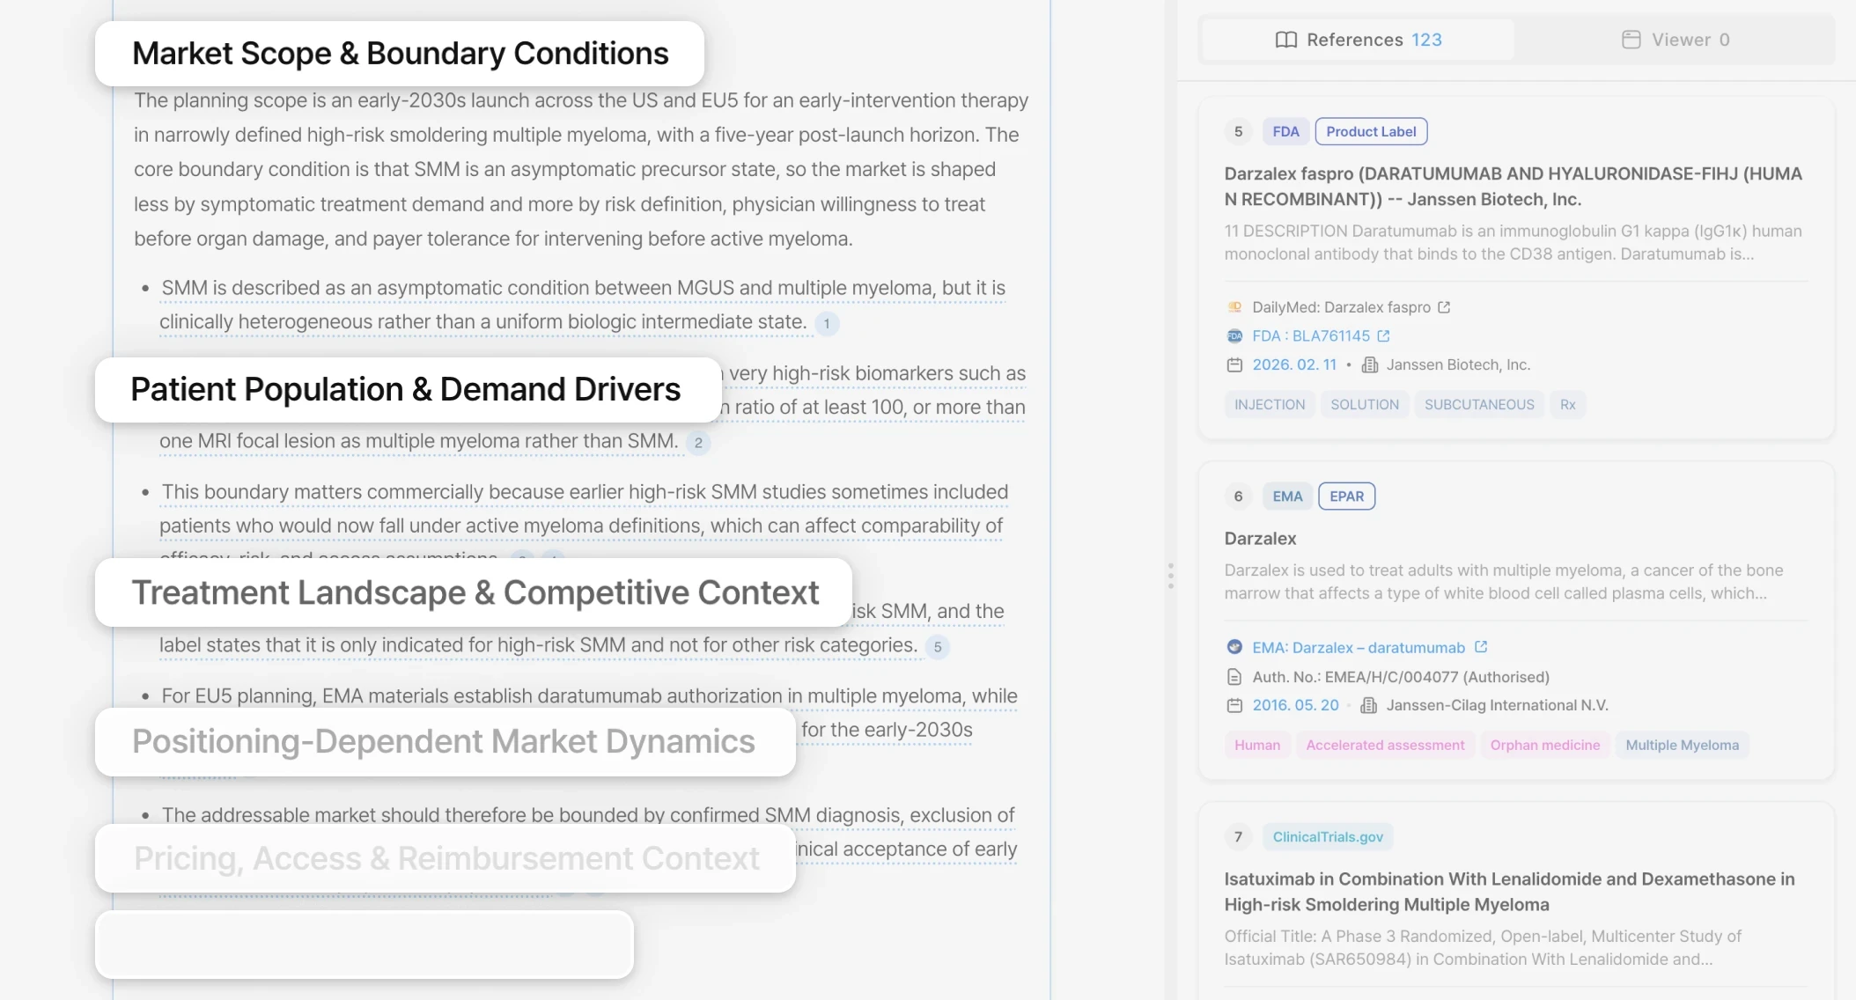Click citation badge 1 after 'intermediate state'
1856x1000 pixels.
pos(827,324)
